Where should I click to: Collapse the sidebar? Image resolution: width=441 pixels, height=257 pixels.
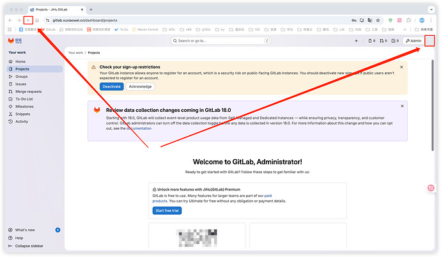coord(29,245)
